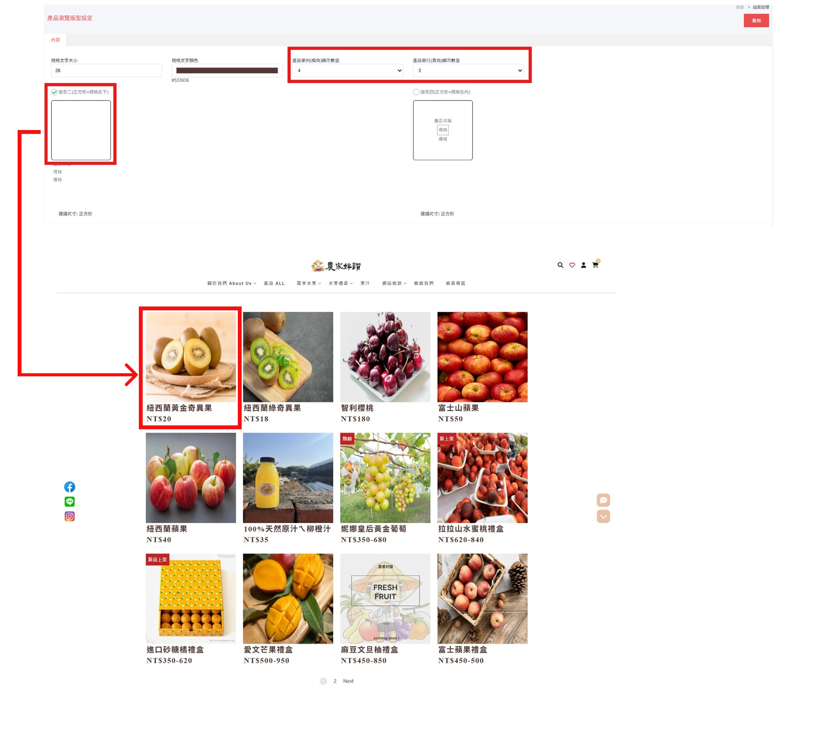The height and width of the screenshot is (730, 822).
Task: Click the red 套用 apply button
Action: [756, 20]
